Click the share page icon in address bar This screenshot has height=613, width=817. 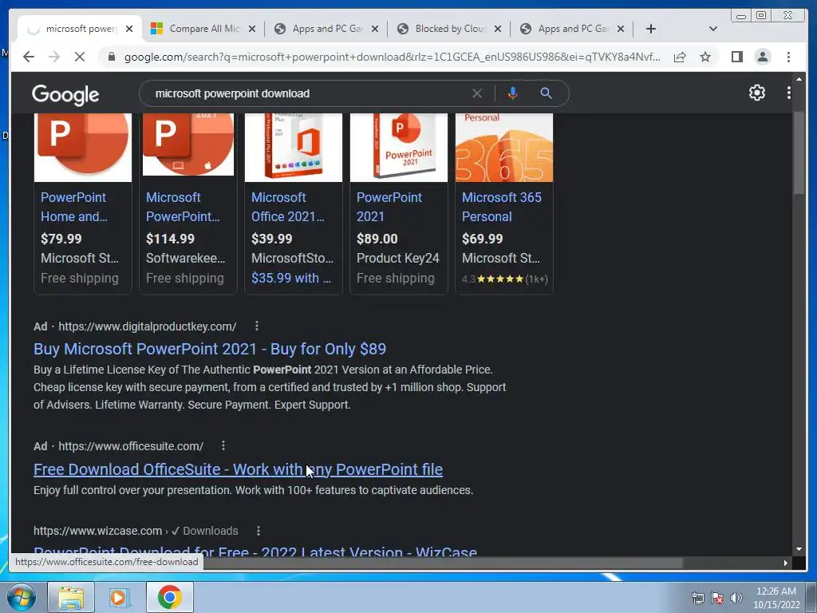pyautogui.click(x=680, y=57)
